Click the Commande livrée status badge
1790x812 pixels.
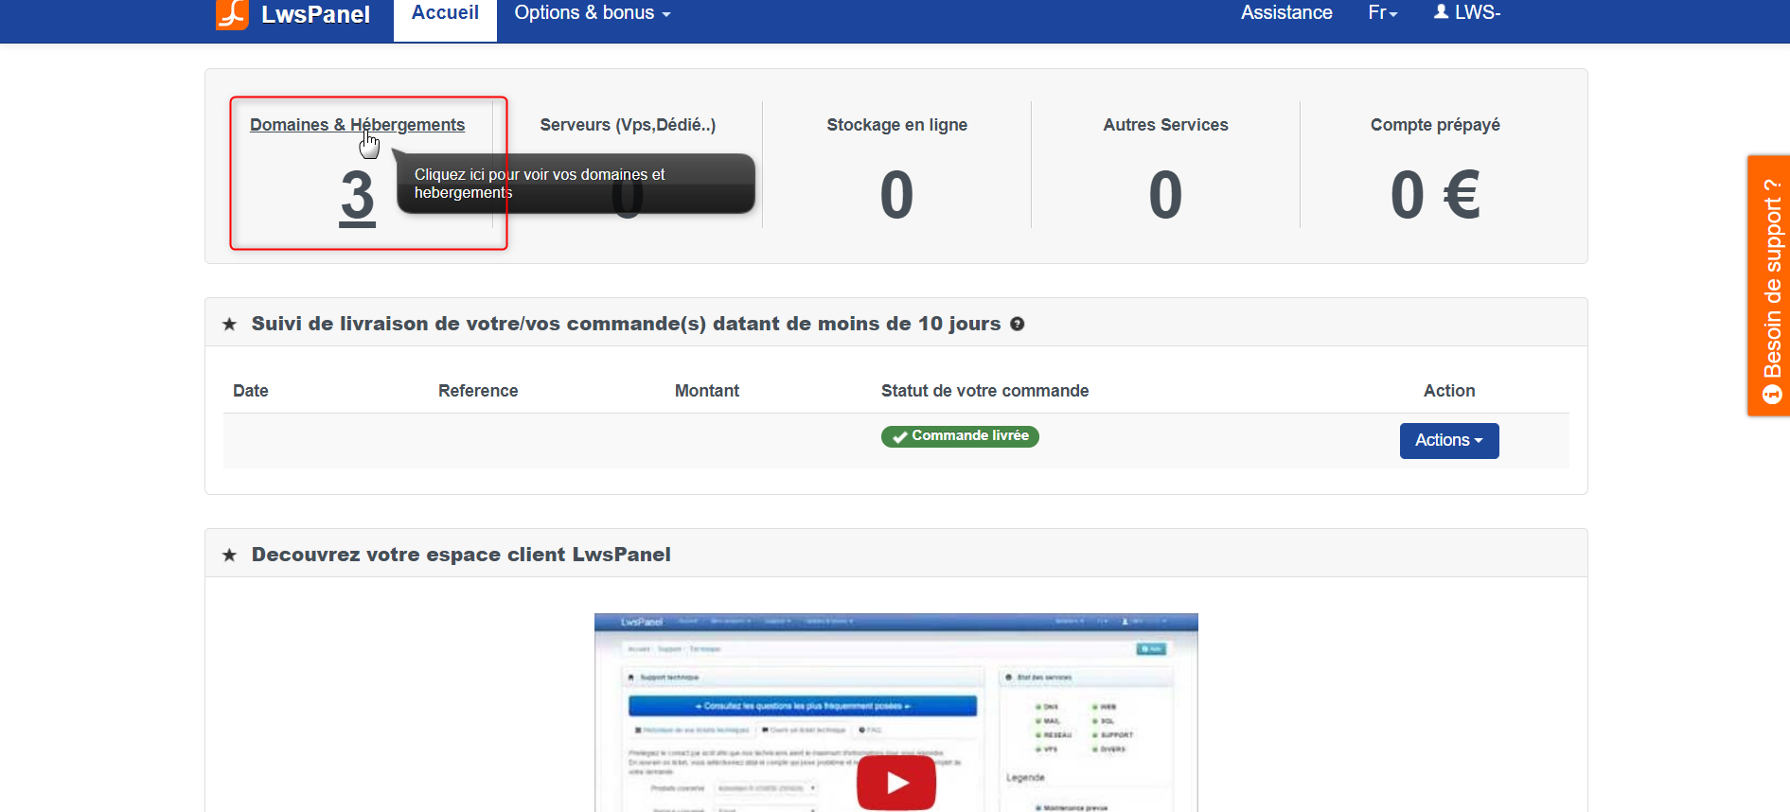tap(960, 436)
